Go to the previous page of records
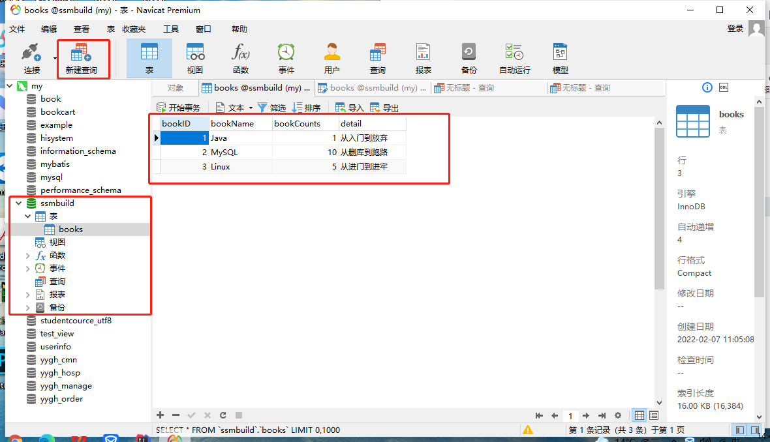The width and height of the screenshot is (770, 442). point(555,415)
